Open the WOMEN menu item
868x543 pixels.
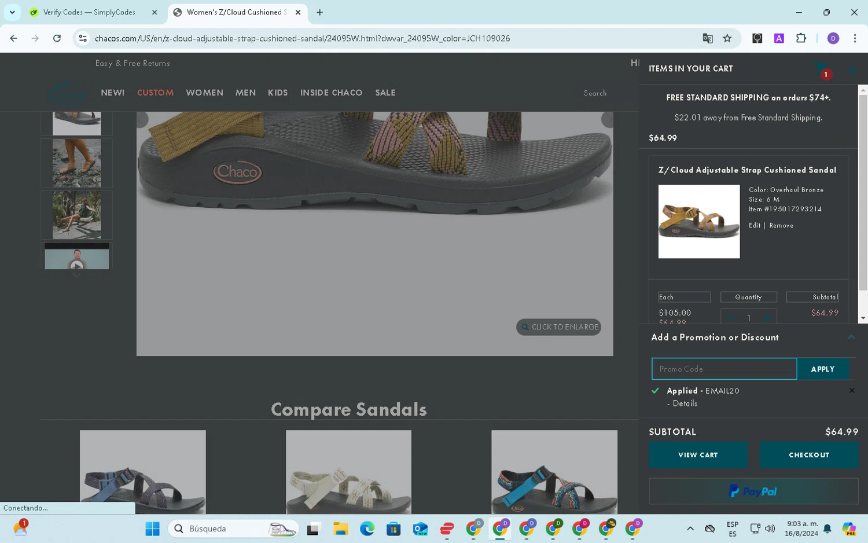204,93
